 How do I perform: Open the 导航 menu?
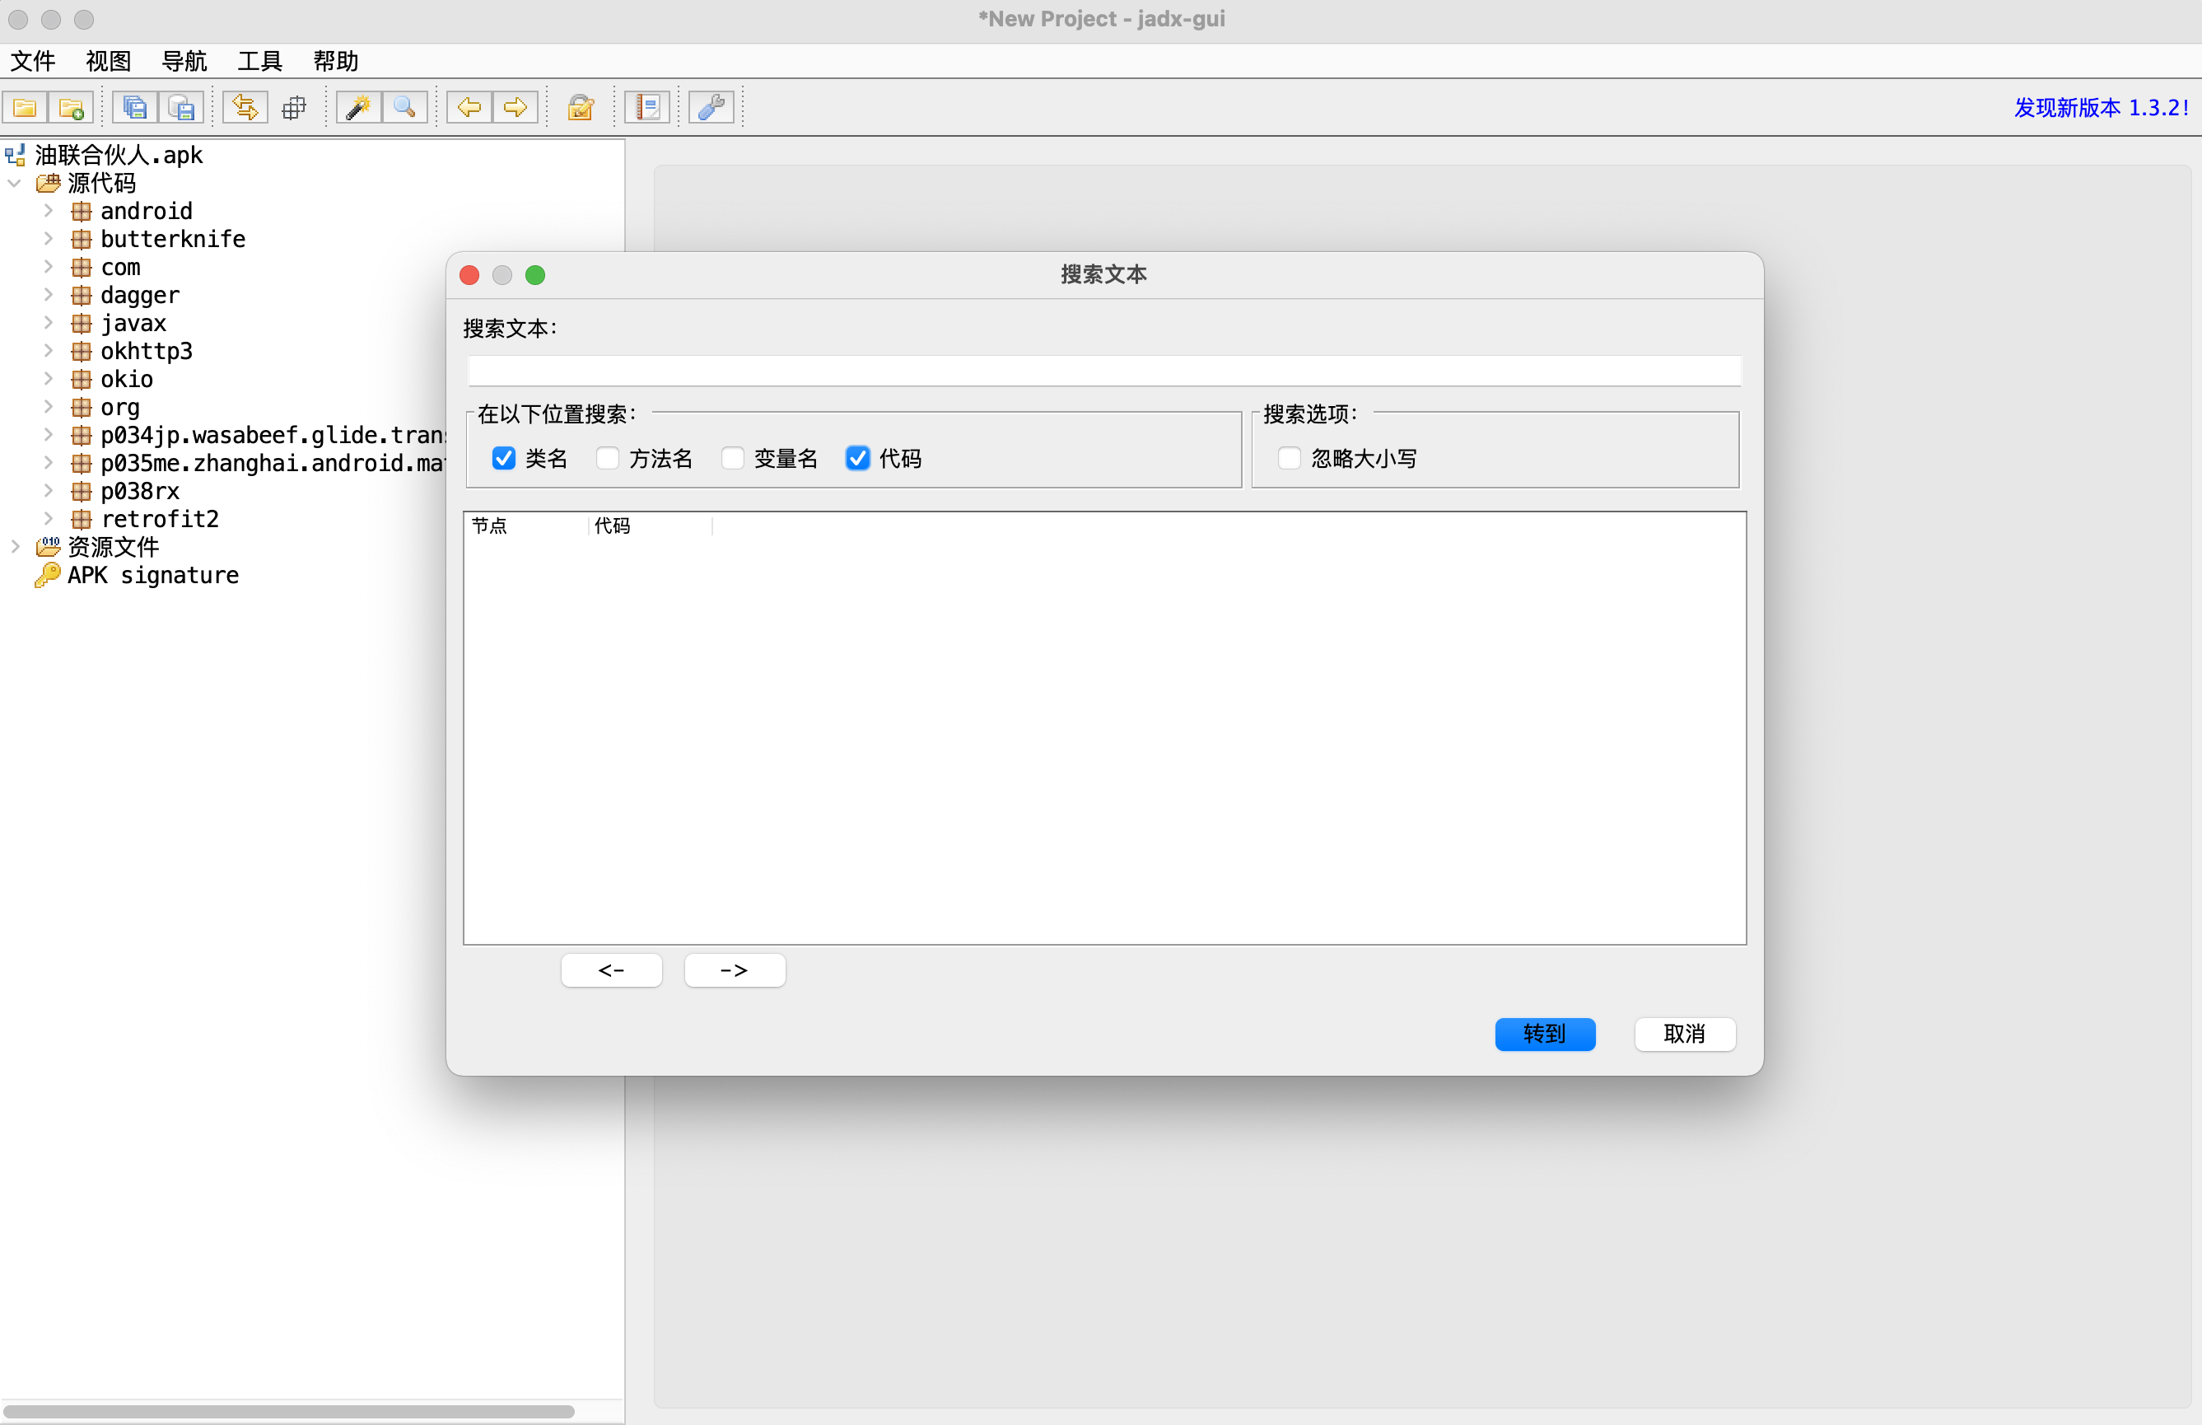point(184,61)
